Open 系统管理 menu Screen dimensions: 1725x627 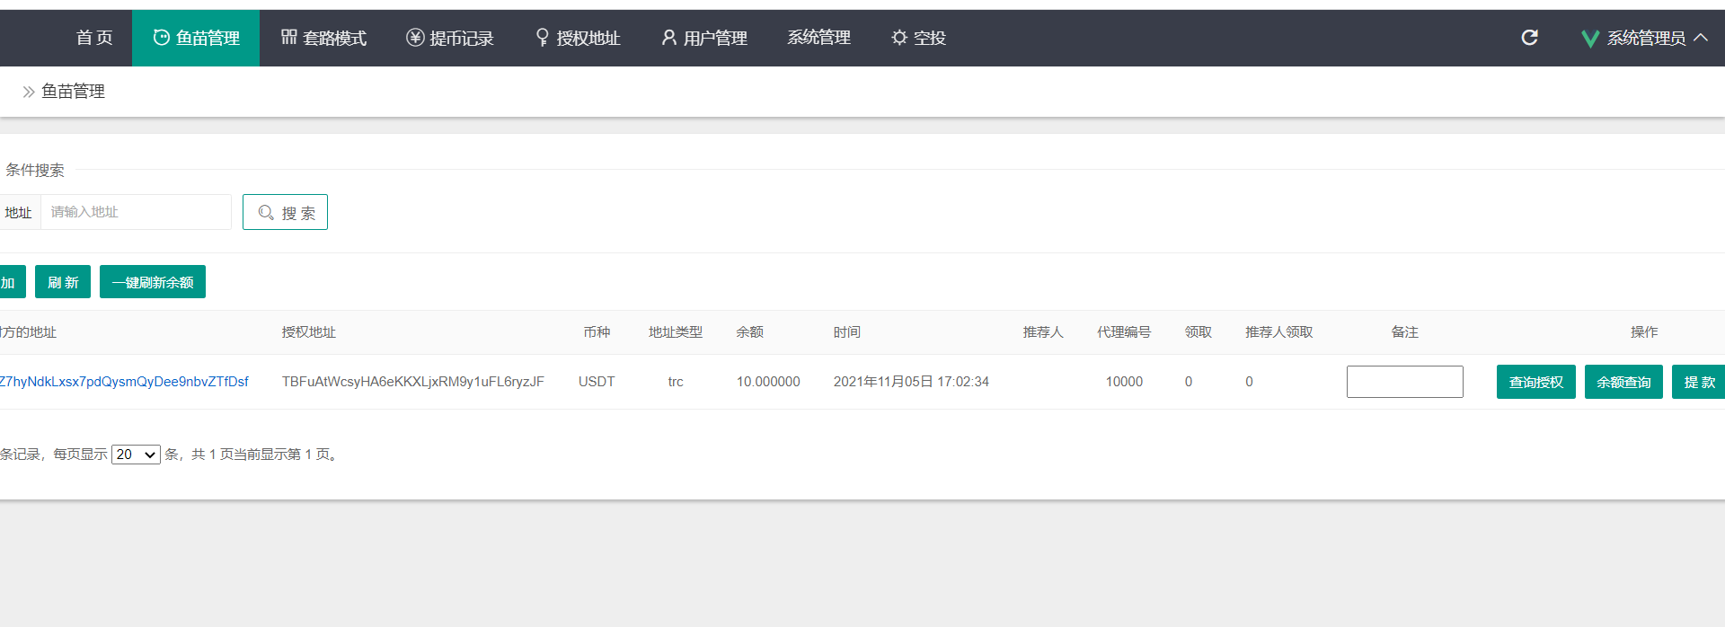tap(818, 38)
